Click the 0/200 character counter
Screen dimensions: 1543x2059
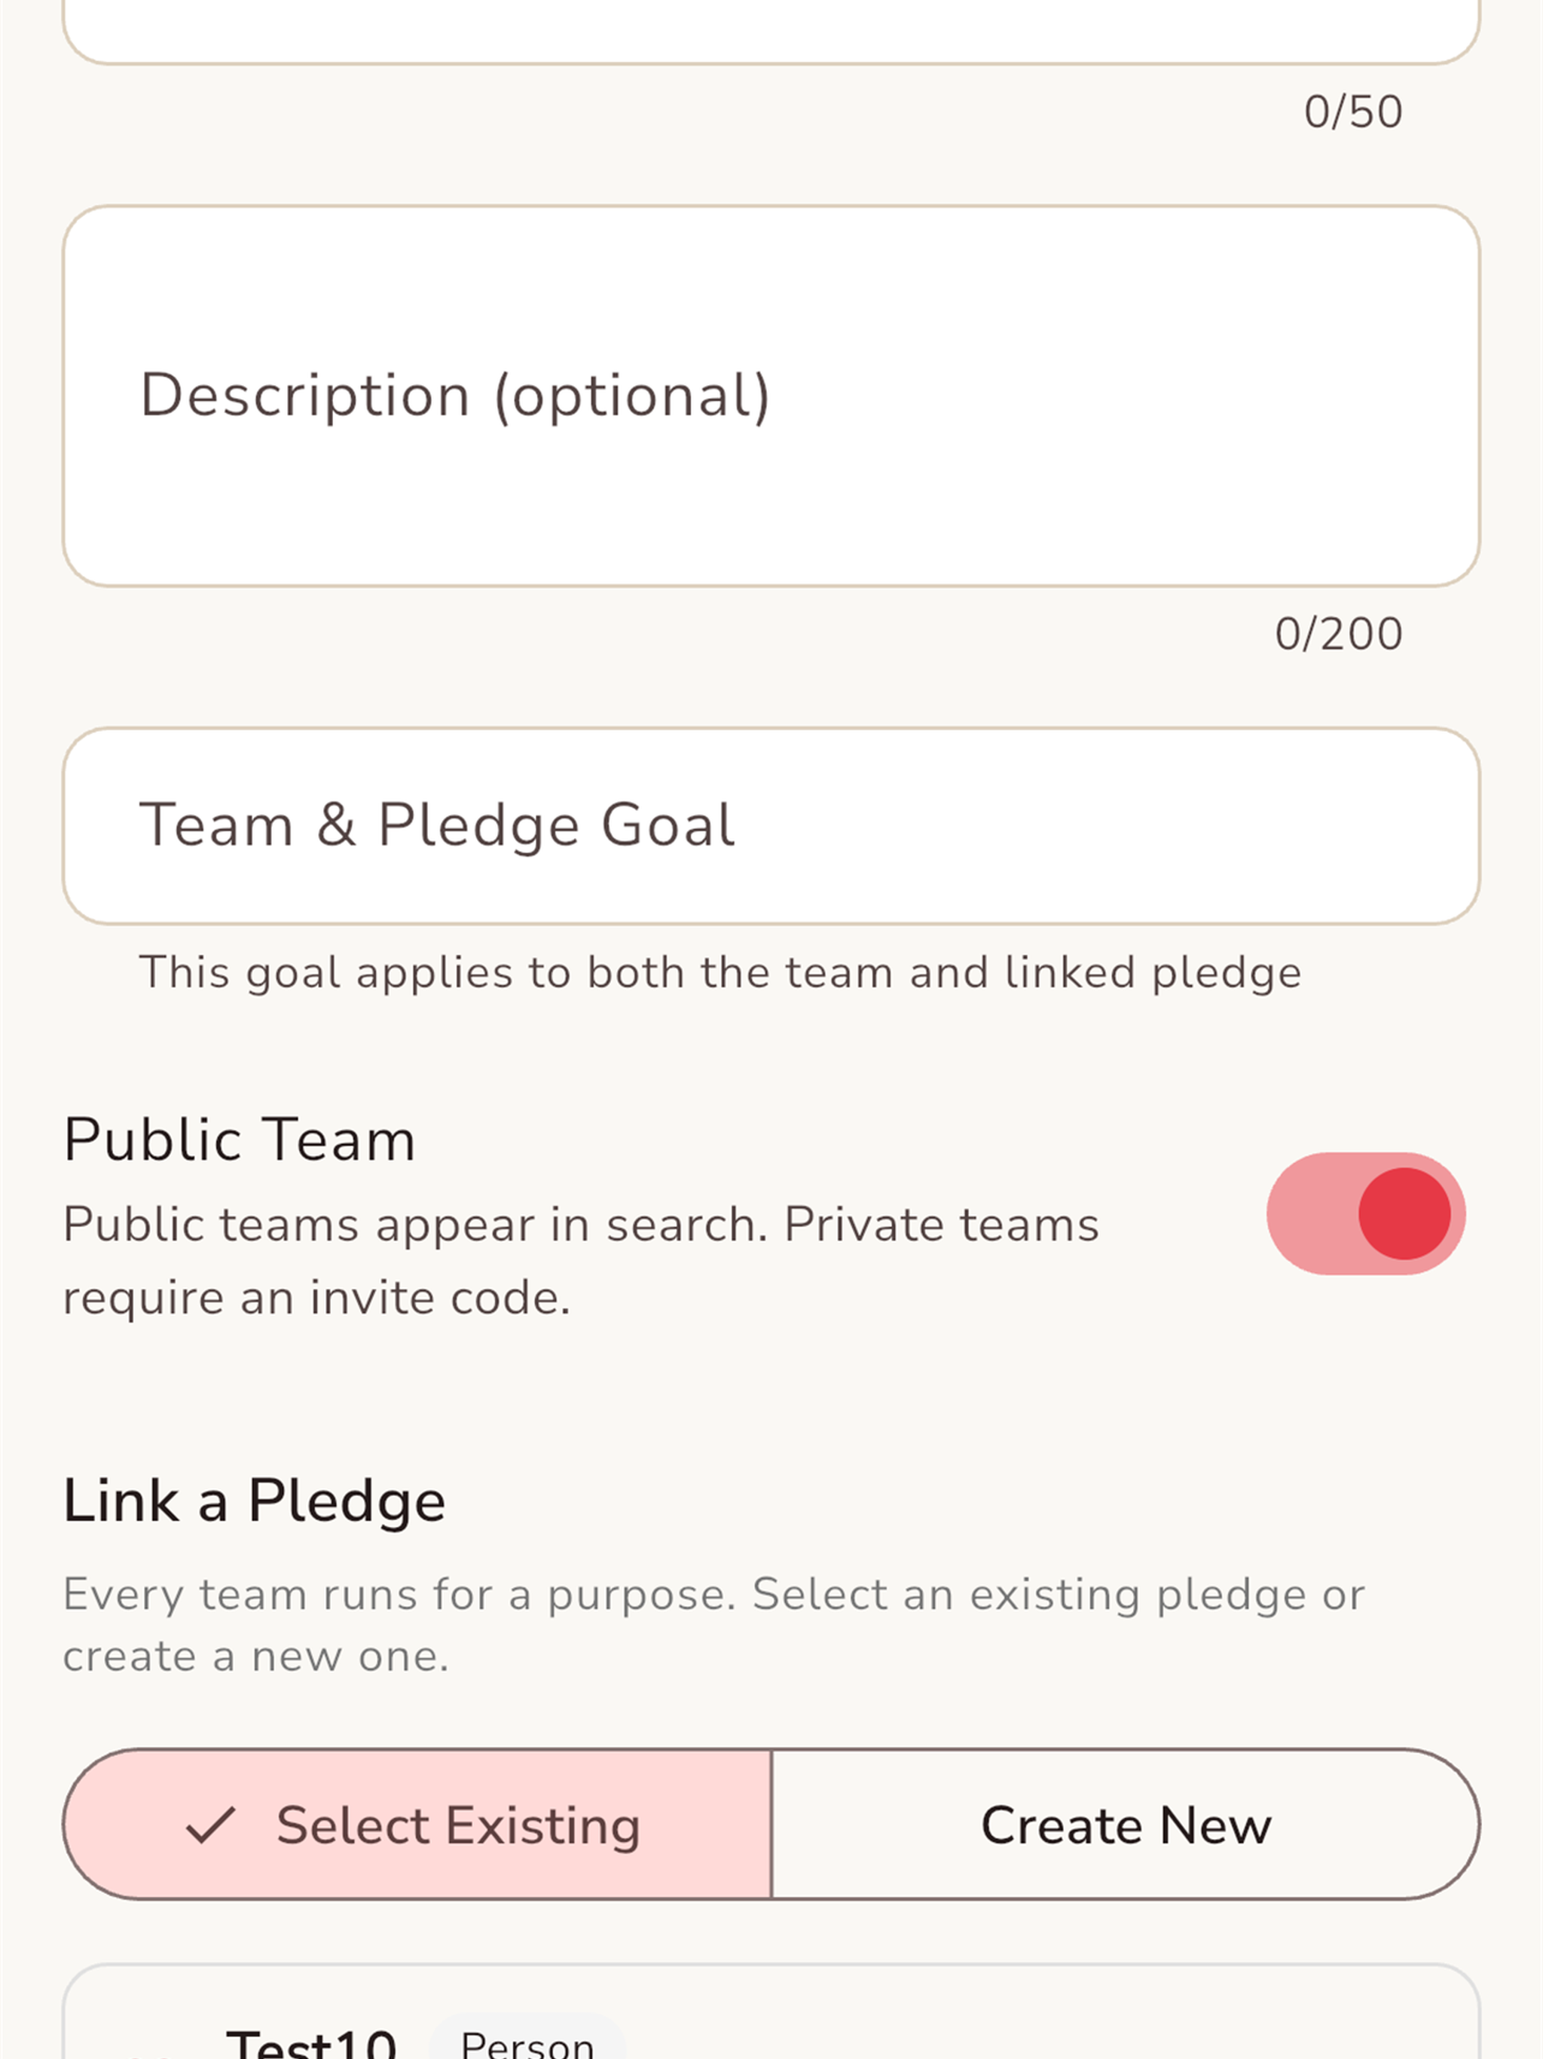click(x=1338, y=634)
